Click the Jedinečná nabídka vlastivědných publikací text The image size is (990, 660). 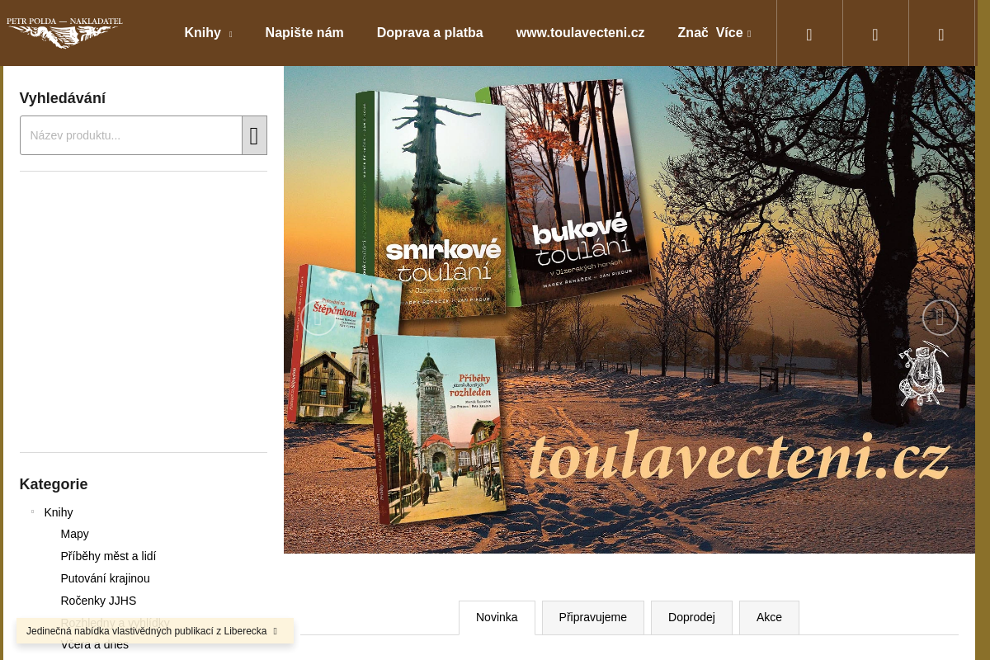point(147,631)
